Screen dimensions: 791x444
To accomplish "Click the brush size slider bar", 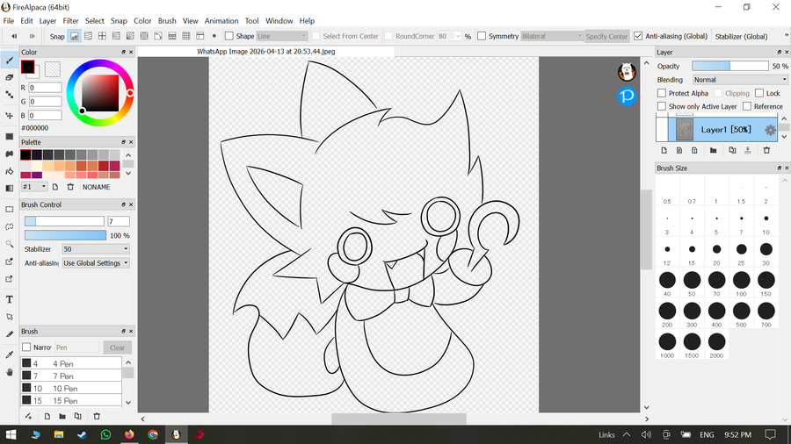I will (x=64, y=221).
